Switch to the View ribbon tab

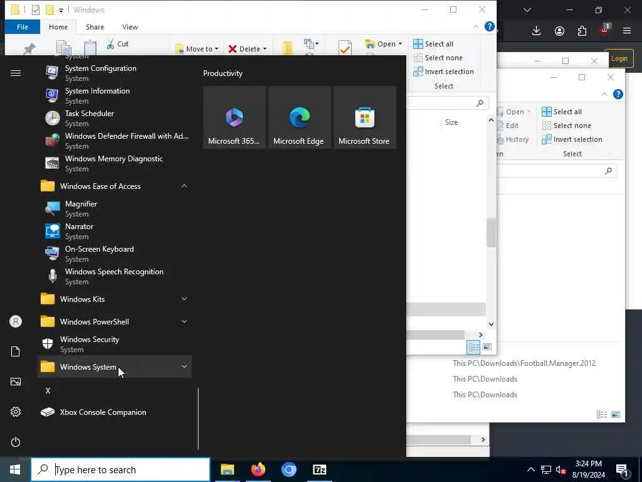click(130, 27)
